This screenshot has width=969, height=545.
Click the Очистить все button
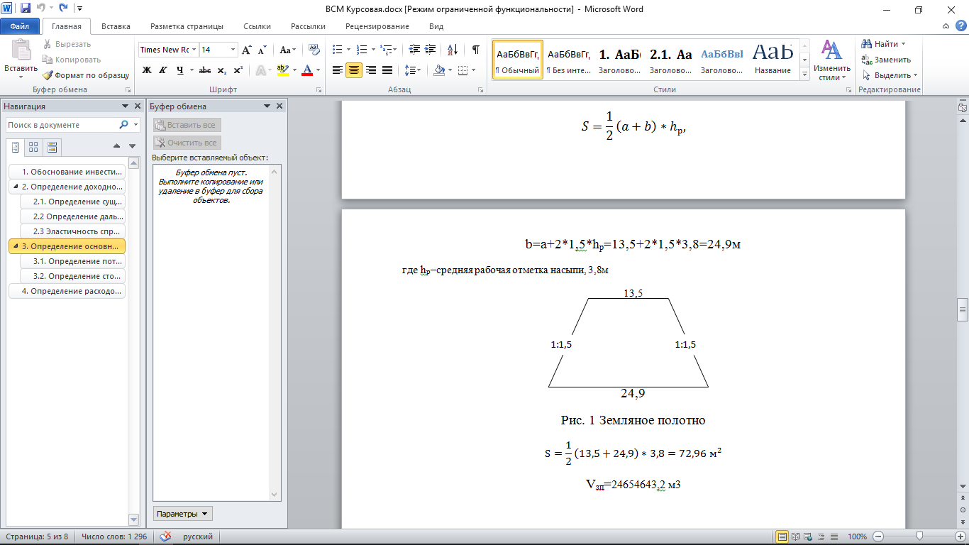tap(187, 143)
